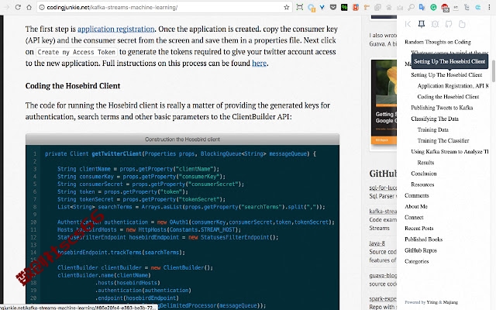
Task: Jump to Conclusion in the outline
Action: (424, 174)
